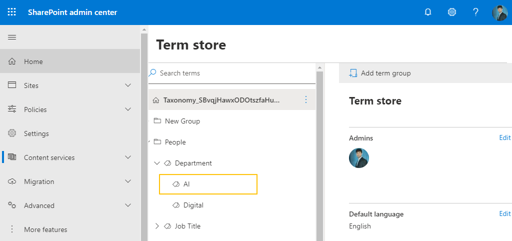This screenshot has height=241, width=512.
Task: Expand the Migration navigation section
Action: coord(128,181)
